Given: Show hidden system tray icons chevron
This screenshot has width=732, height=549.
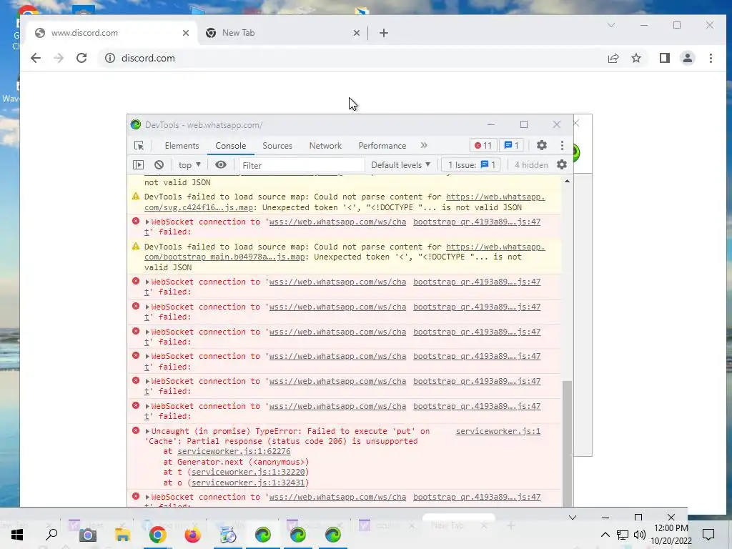Looking at the screenshot, I should (x=605, y=535).
